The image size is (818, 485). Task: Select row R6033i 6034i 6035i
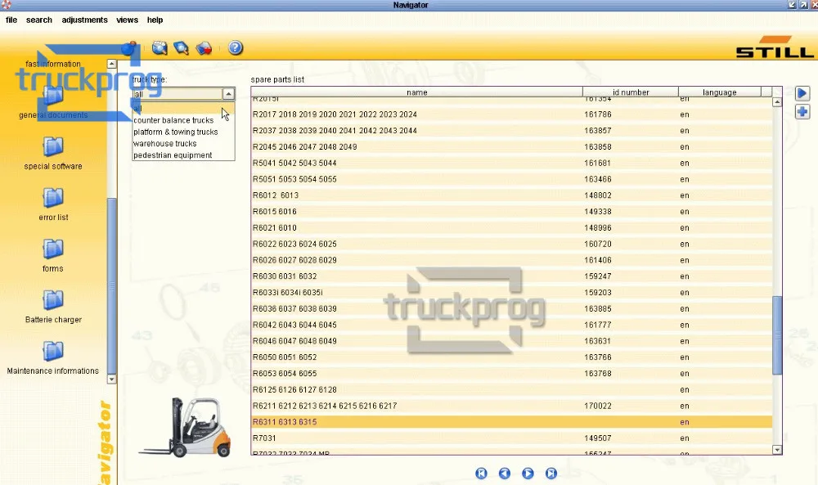(x=512, y=292)
